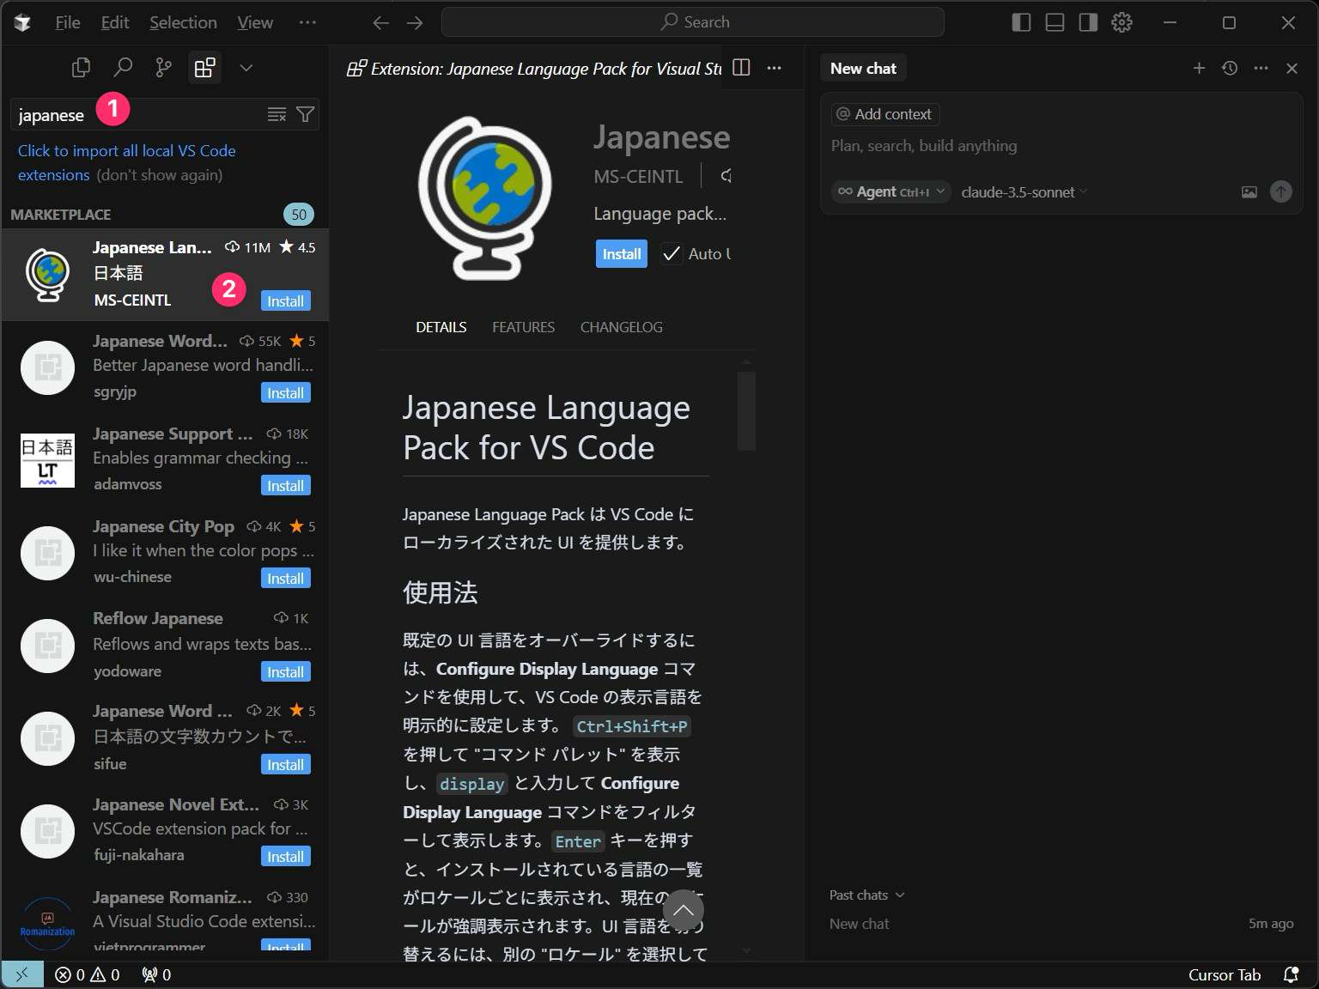Open the Source Control branch icon
1319x989 pixels.
pos(163,68)
